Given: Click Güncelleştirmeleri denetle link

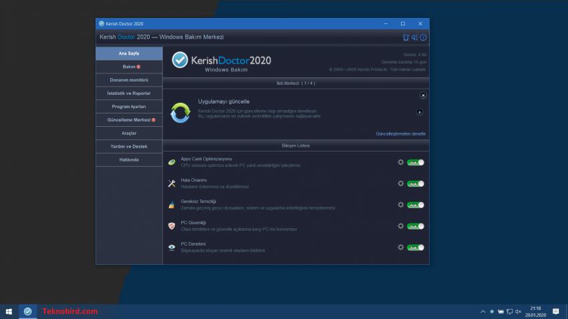Looking at the screenshot, I should [401, 134].
